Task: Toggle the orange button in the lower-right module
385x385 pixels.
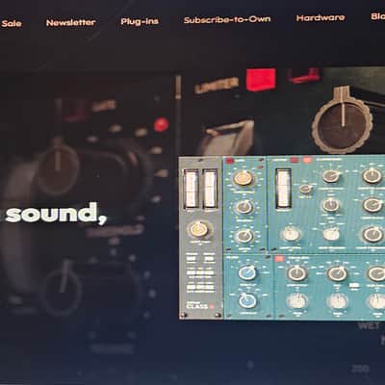Action: click(280, 258)
